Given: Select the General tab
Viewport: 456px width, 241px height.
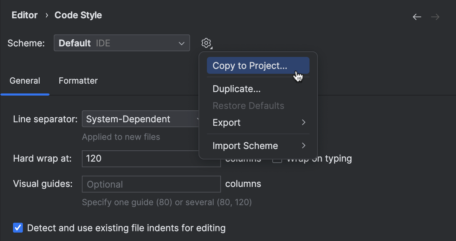Looking at the screenshot, I should (25, 80).
